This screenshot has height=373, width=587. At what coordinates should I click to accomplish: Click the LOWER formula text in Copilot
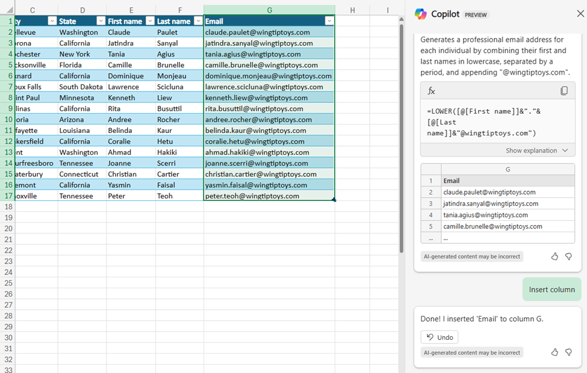click(483, 122)
